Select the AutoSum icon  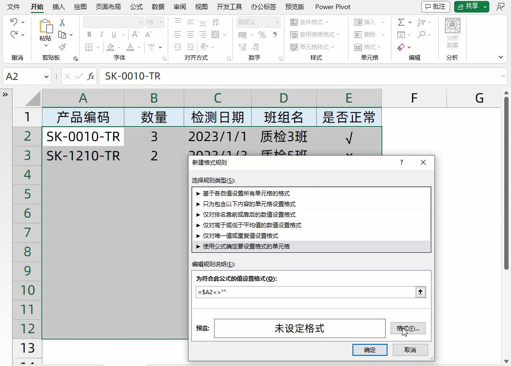tap(401, 22)
